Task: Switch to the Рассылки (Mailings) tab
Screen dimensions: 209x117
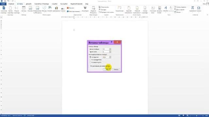Action: tap(64, 4)
